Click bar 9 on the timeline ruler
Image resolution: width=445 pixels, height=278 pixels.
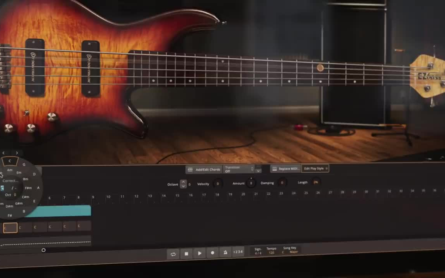(x=93, y=197)
